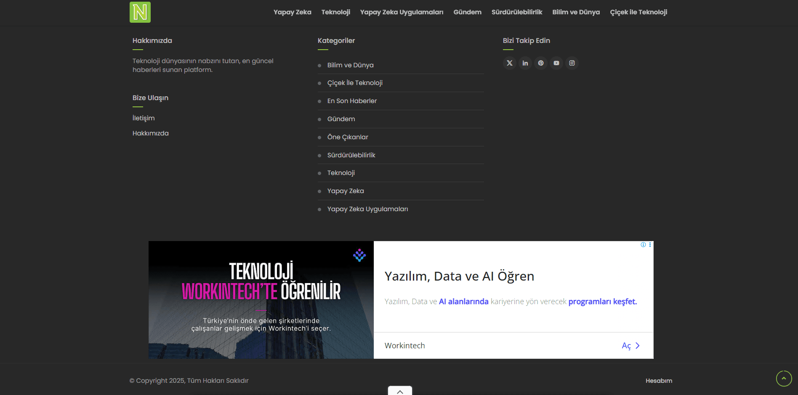The height and width of the screenshot is (395, 798).
Task: Open Gündem in top navigation
Action: [x=468, y=12]
